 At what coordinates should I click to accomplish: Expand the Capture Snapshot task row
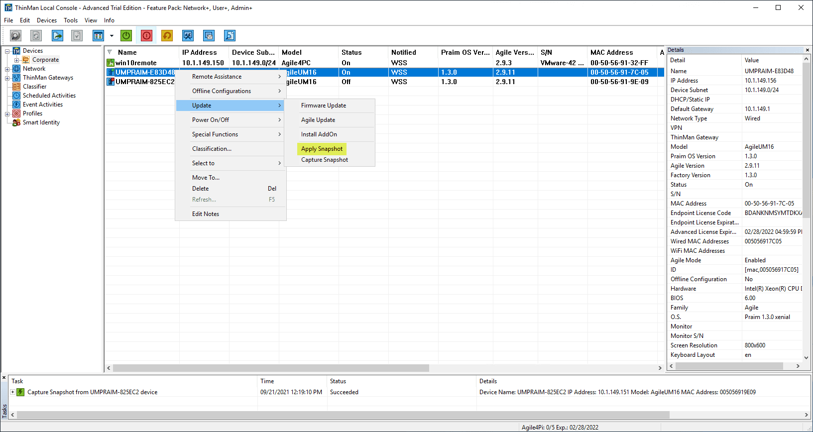click(12, 392)
